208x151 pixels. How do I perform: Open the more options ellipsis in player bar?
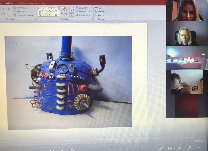point(198,148)
